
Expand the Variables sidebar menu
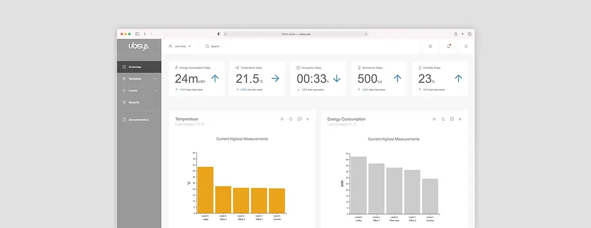[x=139, y=79]
